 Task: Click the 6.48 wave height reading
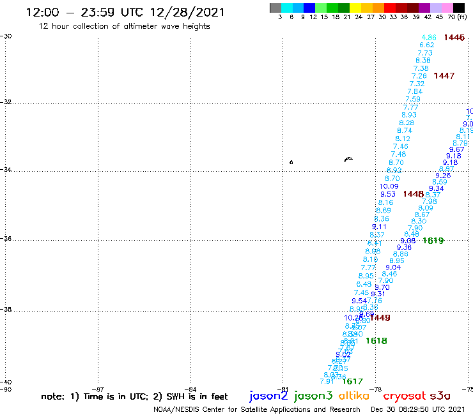[364, 284]
